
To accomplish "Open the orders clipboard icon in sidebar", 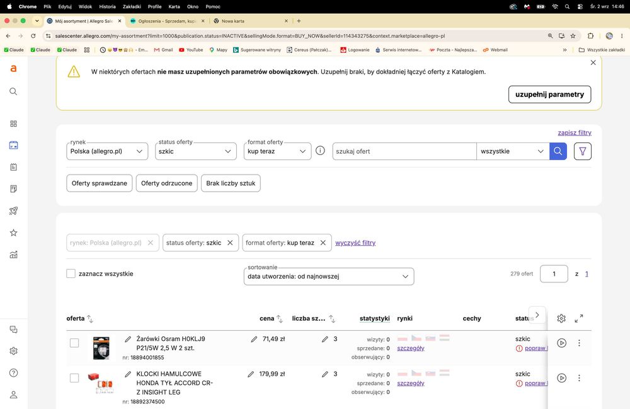I will tap(13, 167).
